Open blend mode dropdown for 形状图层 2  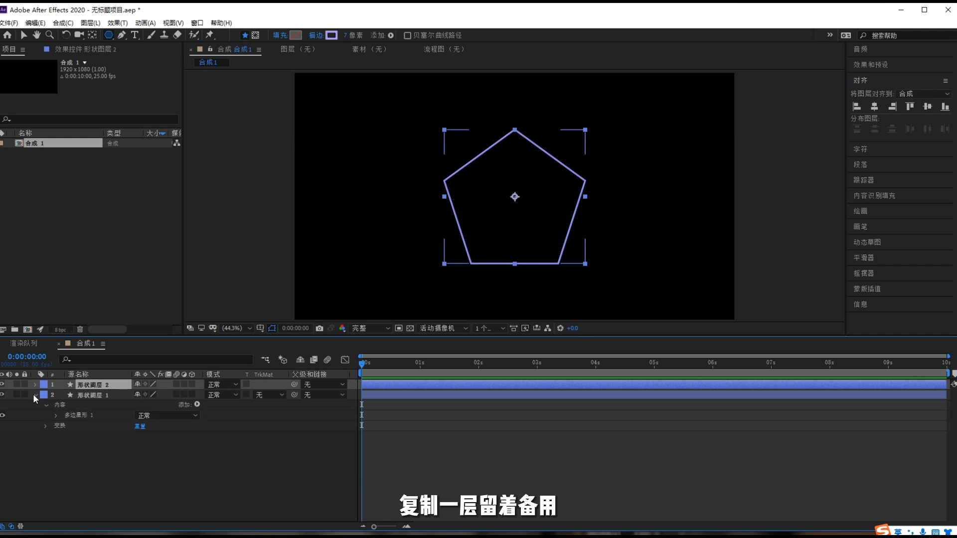pyautogui.click(x=223, y=384)
